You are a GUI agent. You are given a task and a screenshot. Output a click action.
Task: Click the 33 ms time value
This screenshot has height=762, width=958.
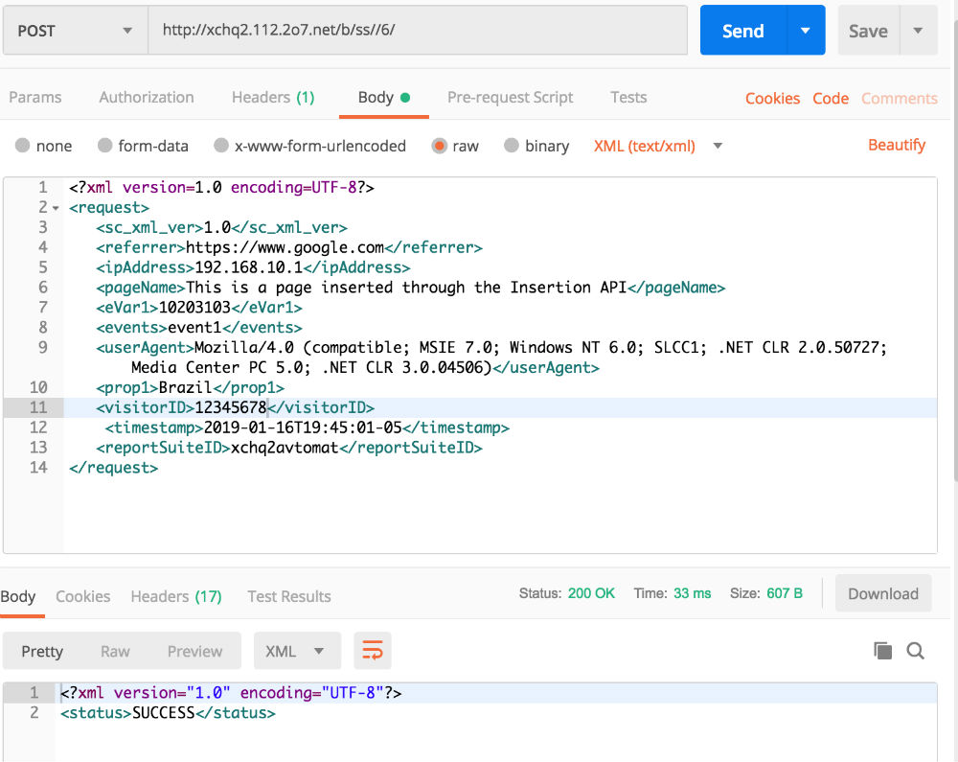click(693, 593)
